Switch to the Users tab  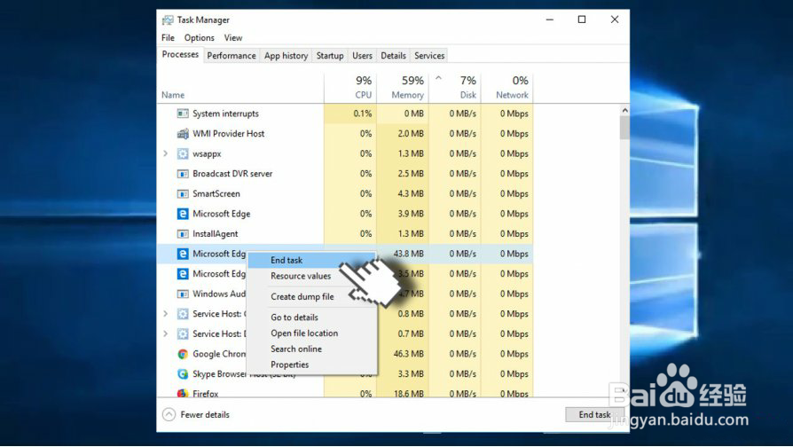(362, 56)
